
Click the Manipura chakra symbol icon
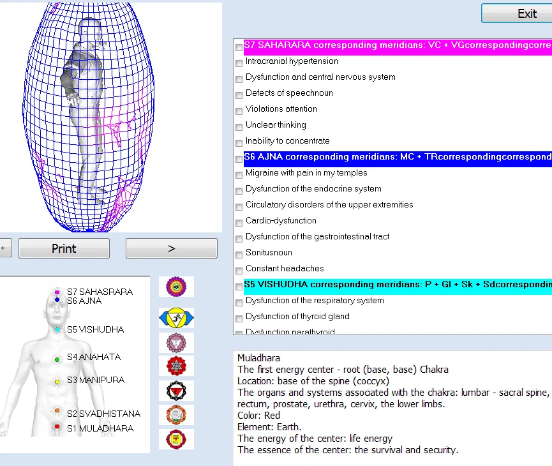176,391
